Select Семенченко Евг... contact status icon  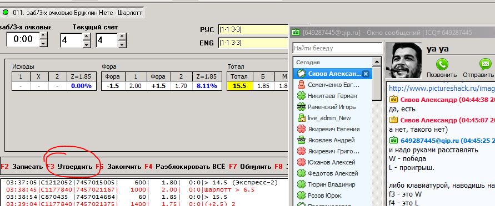pyautogui.click(x=302, y=85)
